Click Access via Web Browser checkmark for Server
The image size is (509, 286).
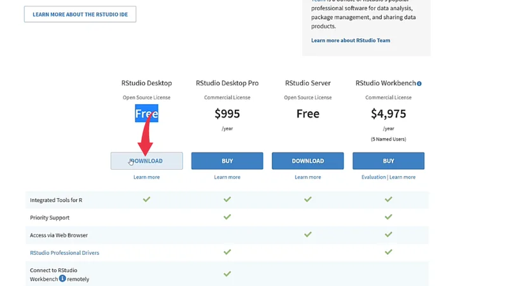coord(308,235)
